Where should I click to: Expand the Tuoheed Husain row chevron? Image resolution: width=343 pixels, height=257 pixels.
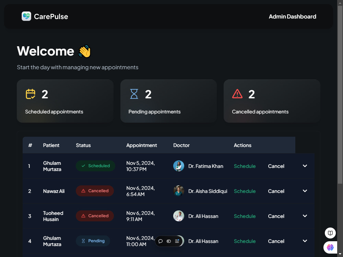pyautogui.click(x=305, y=216)
